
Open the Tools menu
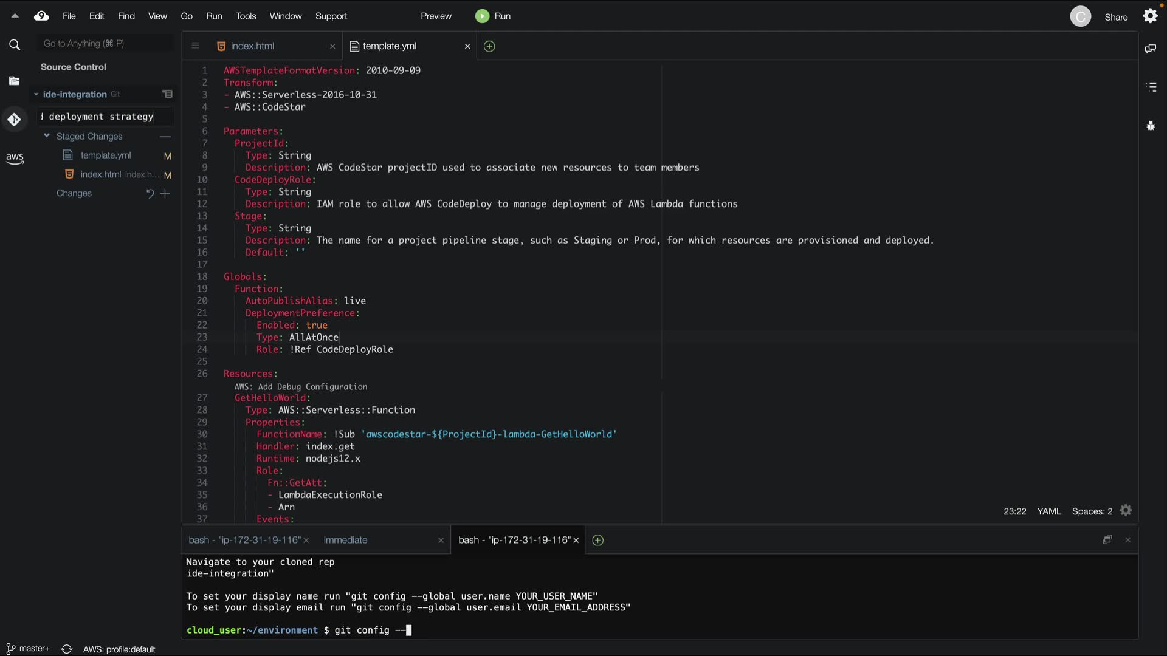246,16
